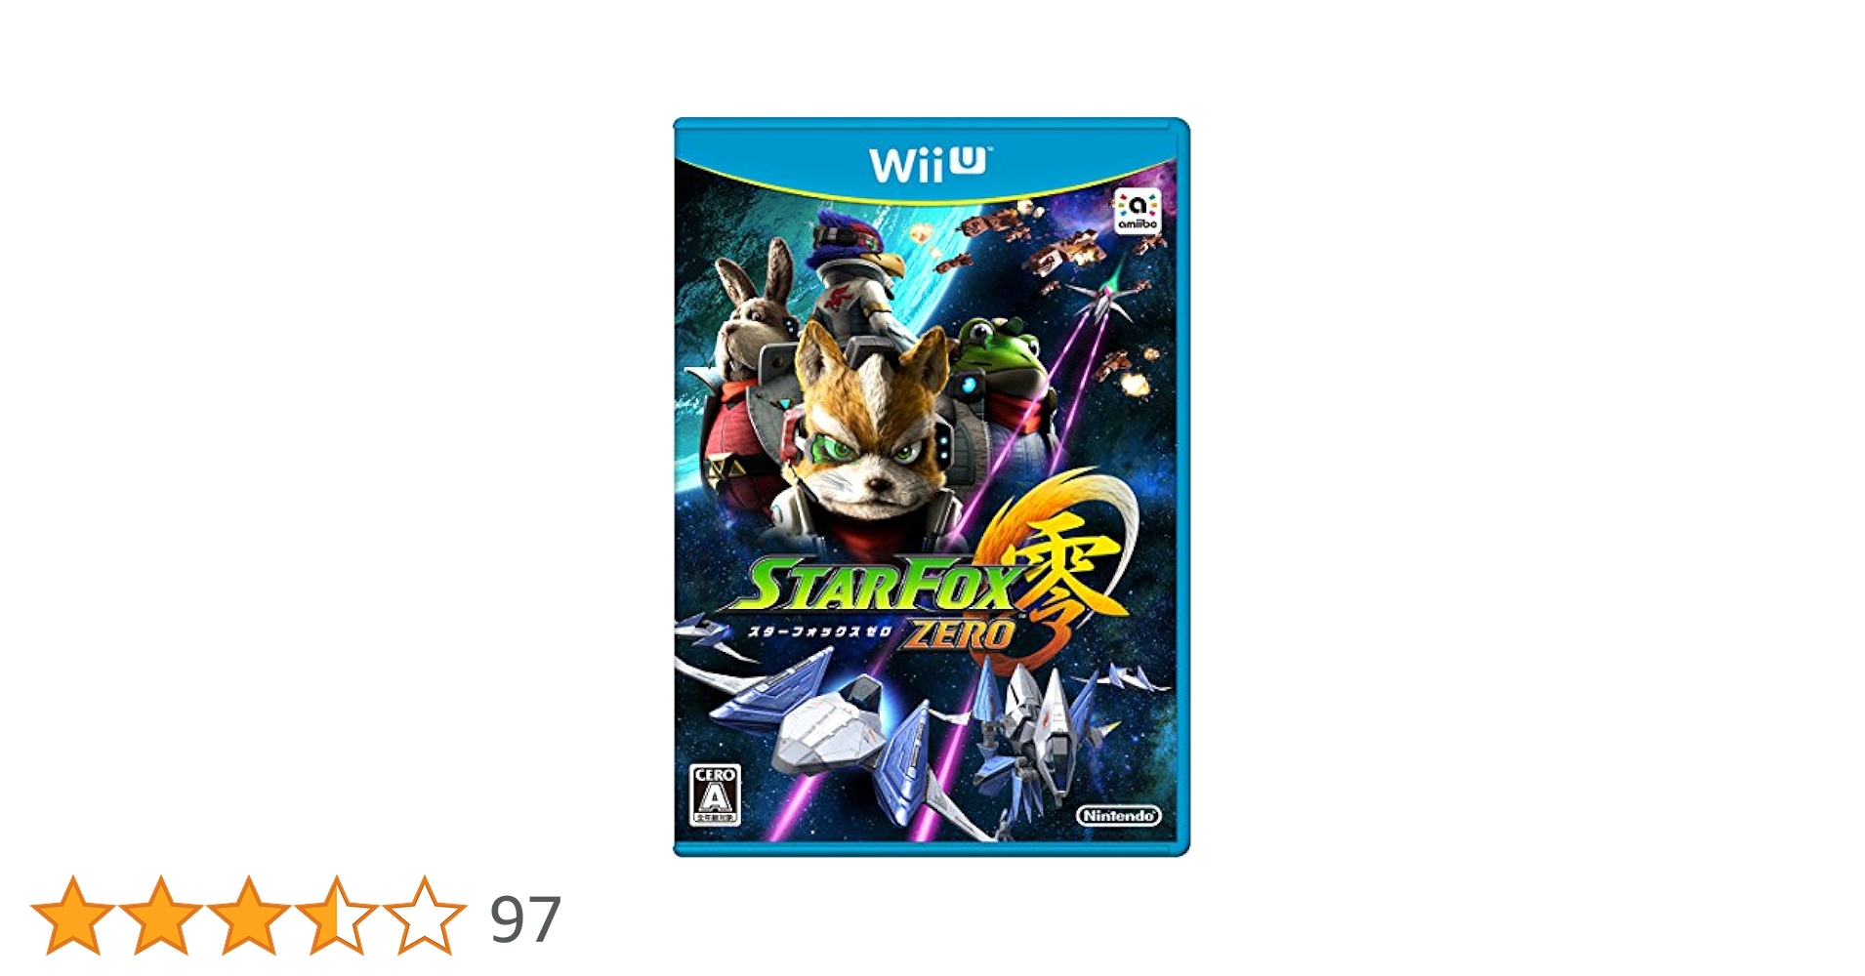This screenshot has width=1865, height=976.
Task: Click the Japanese katakana subtitle text
Action: tap(819, 631)
